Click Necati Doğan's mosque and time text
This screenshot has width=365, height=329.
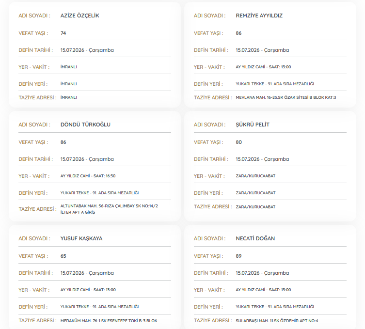click(263, 290)
